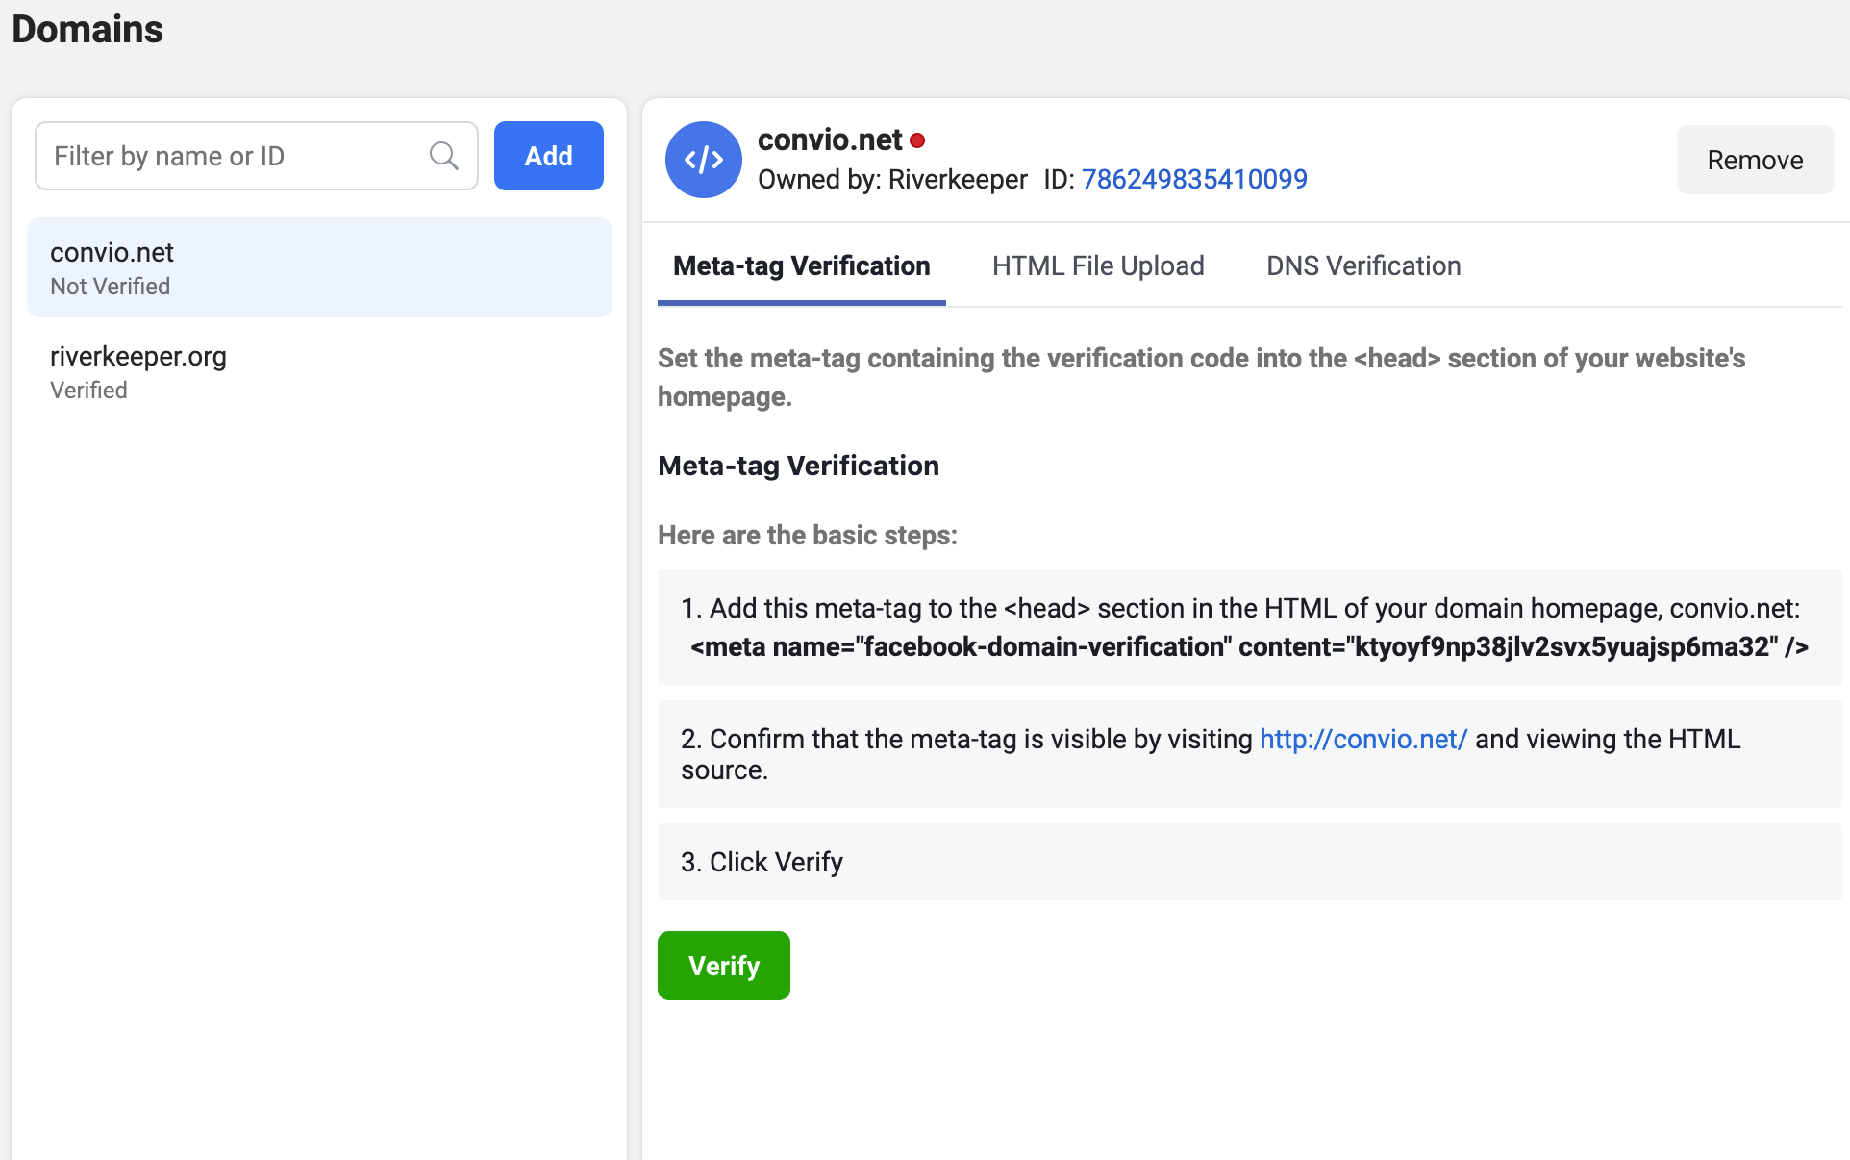This screenshot has width=1850, height=1160.
Task: Click the 'Here are the basic steps:' text
Action: click(x=808, y=535)
